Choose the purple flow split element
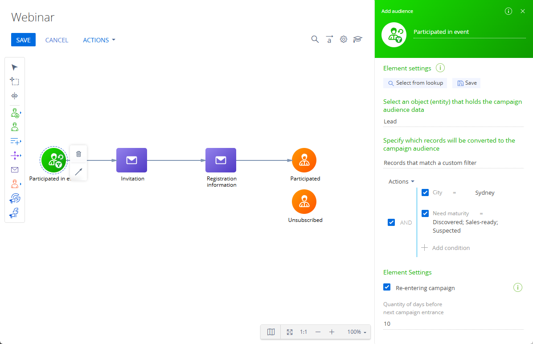 coord(15,156)
